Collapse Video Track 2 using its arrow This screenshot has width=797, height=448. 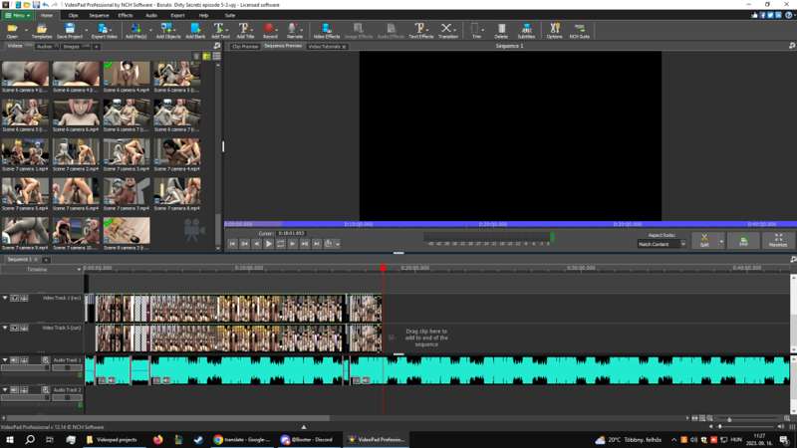5,298
